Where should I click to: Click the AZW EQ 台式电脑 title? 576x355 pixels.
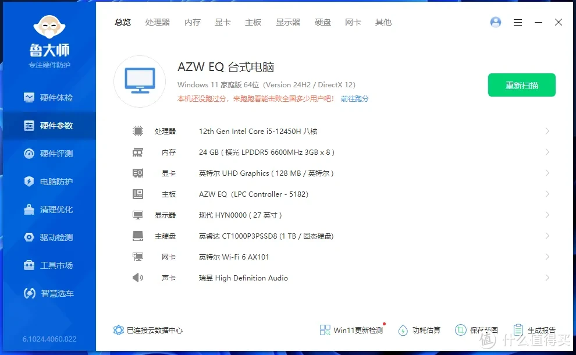click(226, 67)
